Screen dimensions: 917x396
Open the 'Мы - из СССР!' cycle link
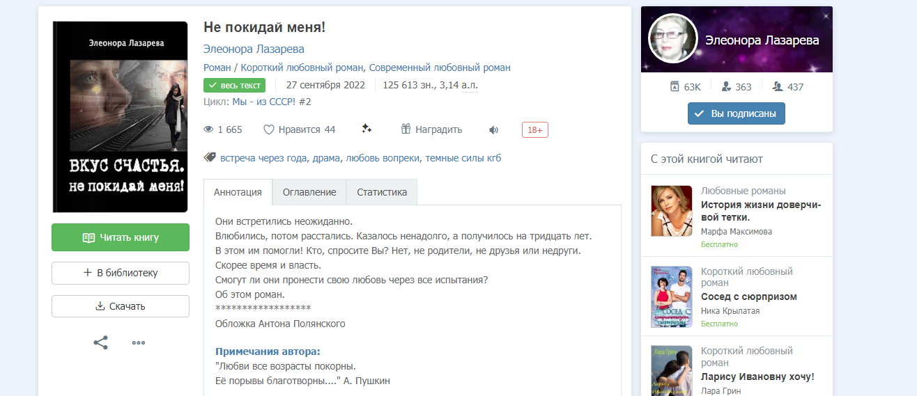(x=271, y=102)
